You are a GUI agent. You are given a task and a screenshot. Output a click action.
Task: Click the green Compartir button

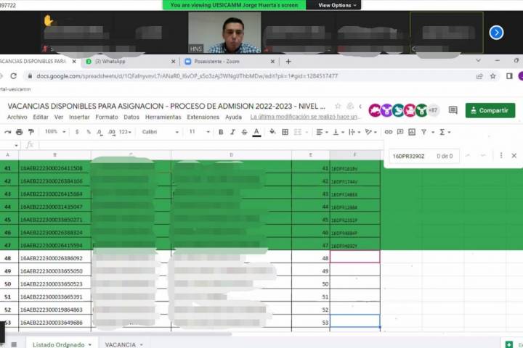(x=490, y=110)
